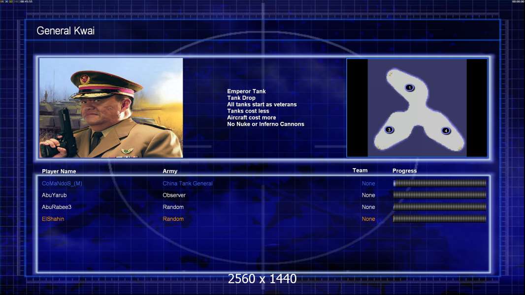Select player ElShahin name
This screenshot has width=525, height=295.
pos(53,219)
